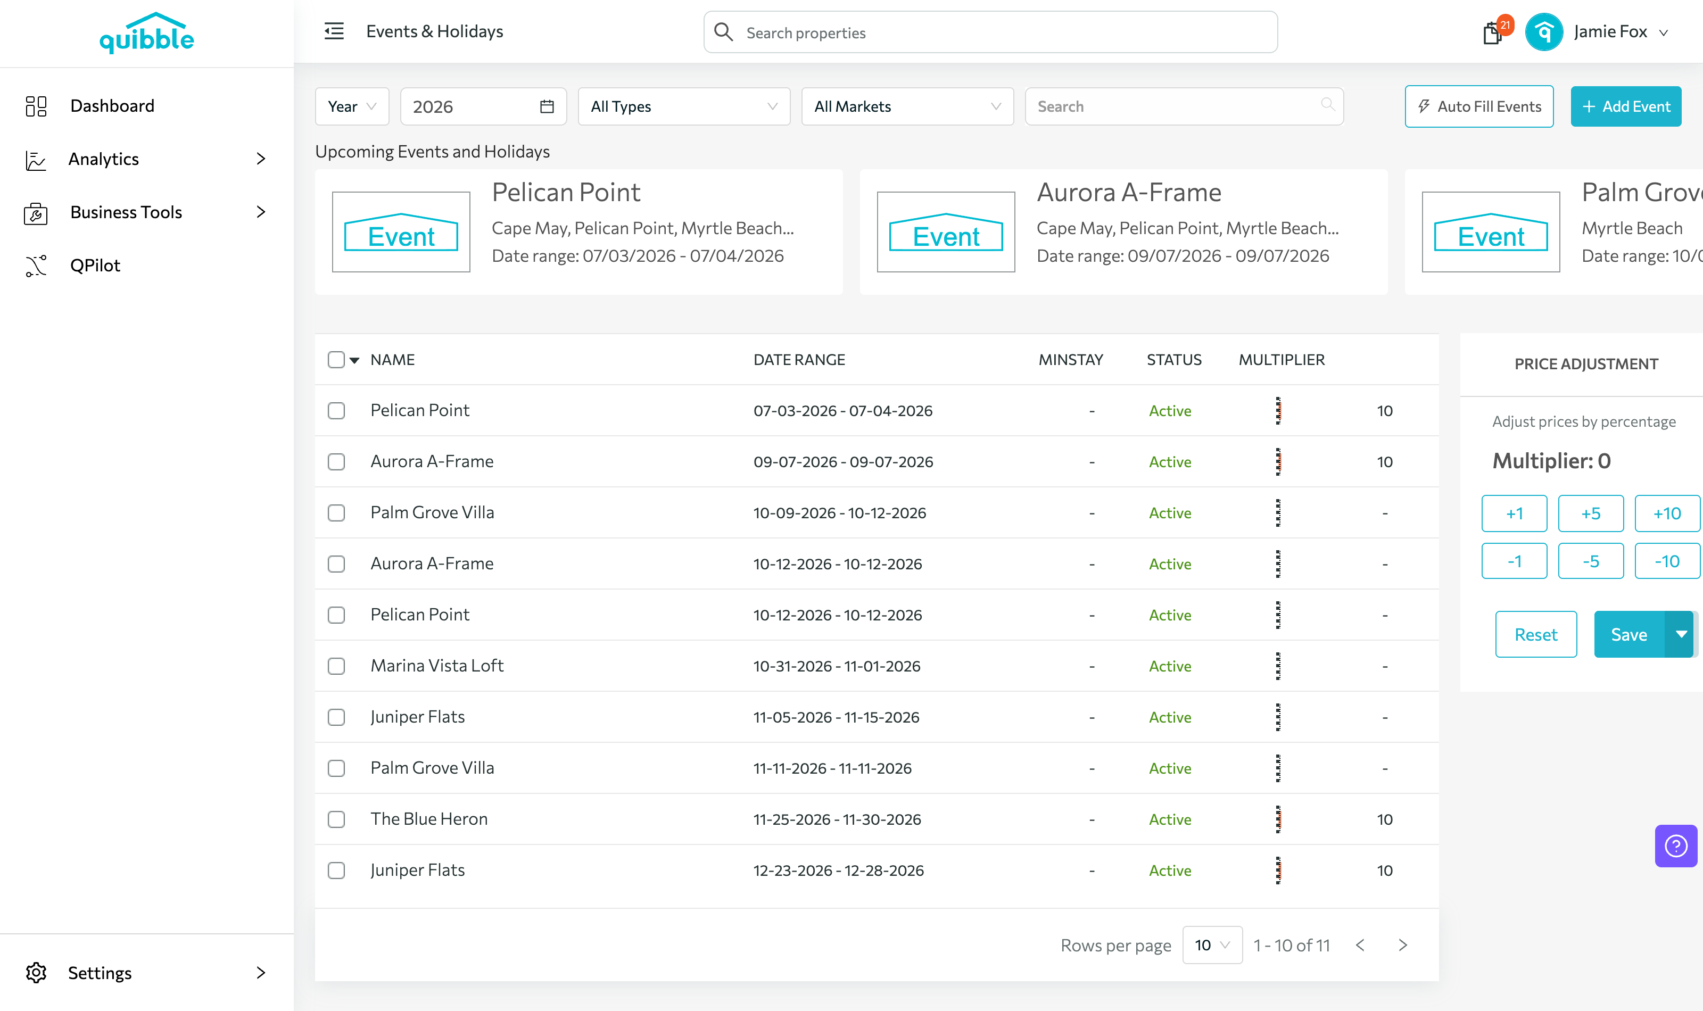The height and width of the screenshot is (1011, 1703).
Task: Check the Aurora A-Frame 09-07-2026 row checkbox
Action: pos(336,462)
